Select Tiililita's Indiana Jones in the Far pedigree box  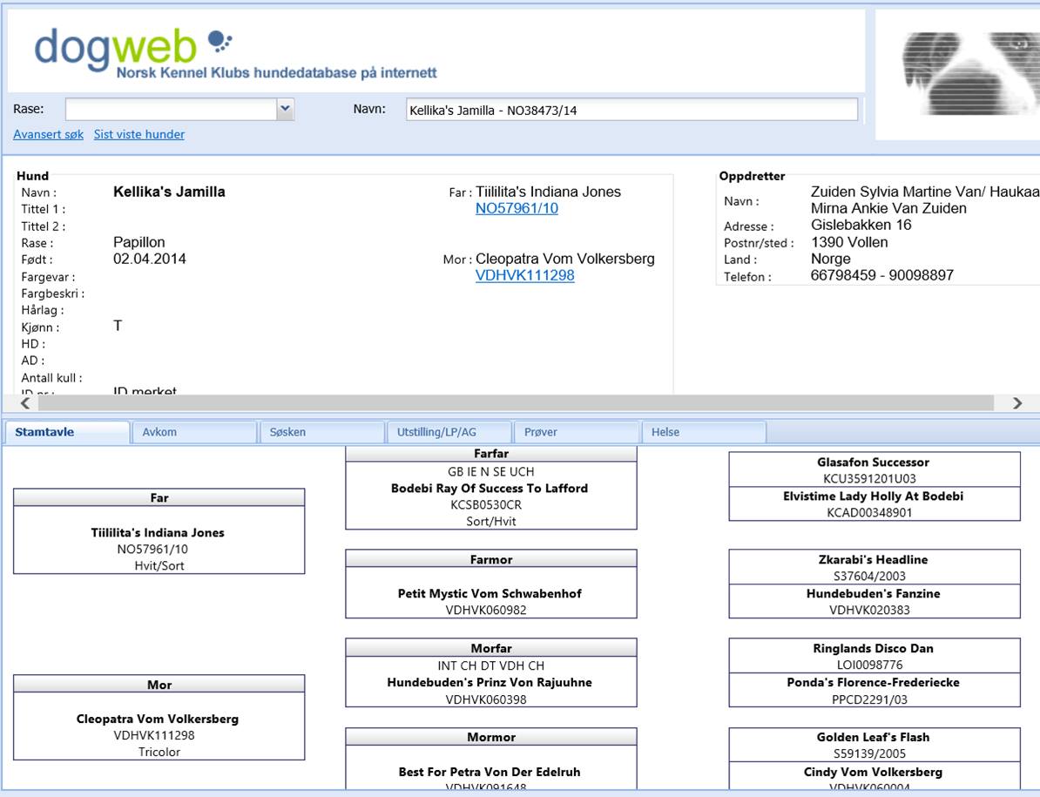pyautogui.click(x=158, y=532)
